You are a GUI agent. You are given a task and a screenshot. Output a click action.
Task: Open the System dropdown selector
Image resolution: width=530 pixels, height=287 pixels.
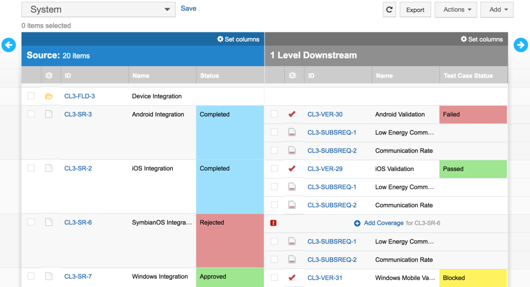click(98, 9)
